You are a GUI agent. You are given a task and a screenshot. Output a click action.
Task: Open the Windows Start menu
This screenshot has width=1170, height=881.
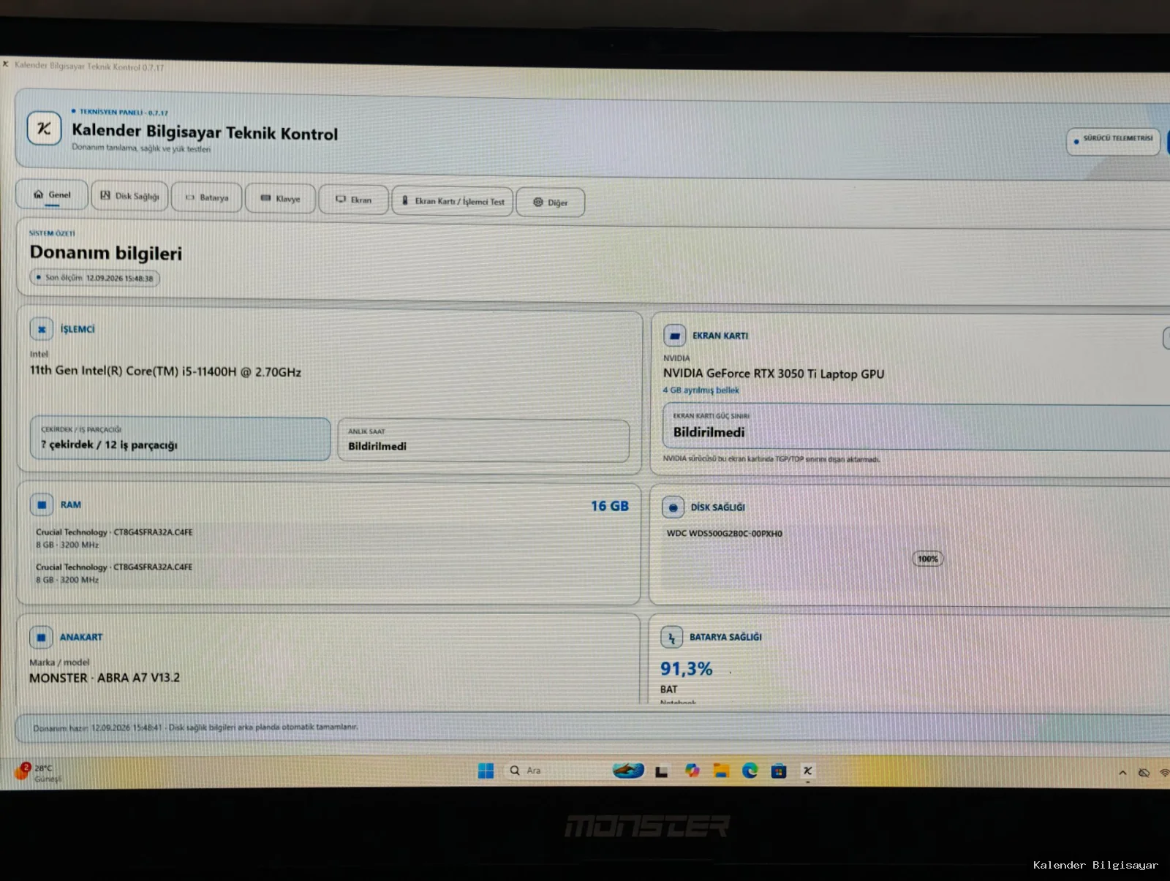pos(486,771)
